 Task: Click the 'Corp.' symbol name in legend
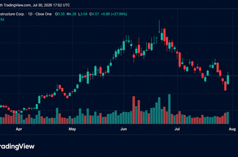pyautogui.click(x=20, y=14)
